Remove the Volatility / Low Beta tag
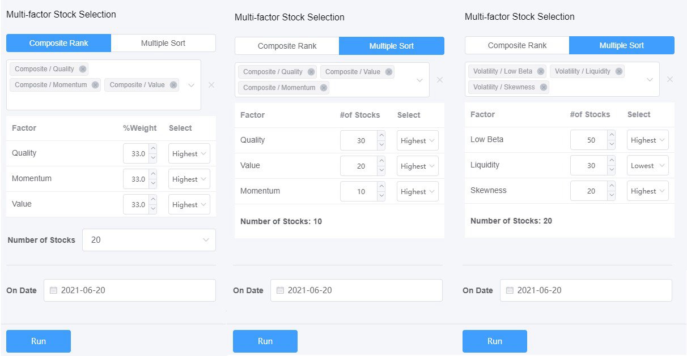Image resolution: width=687 pixels, height=356 pixels. [541, 71]
